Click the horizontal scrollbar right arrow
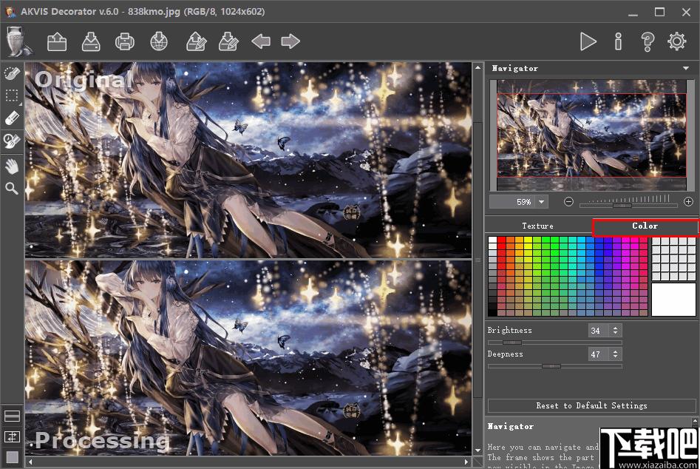This screenshot has height=469, width=700. pos(466,462)
